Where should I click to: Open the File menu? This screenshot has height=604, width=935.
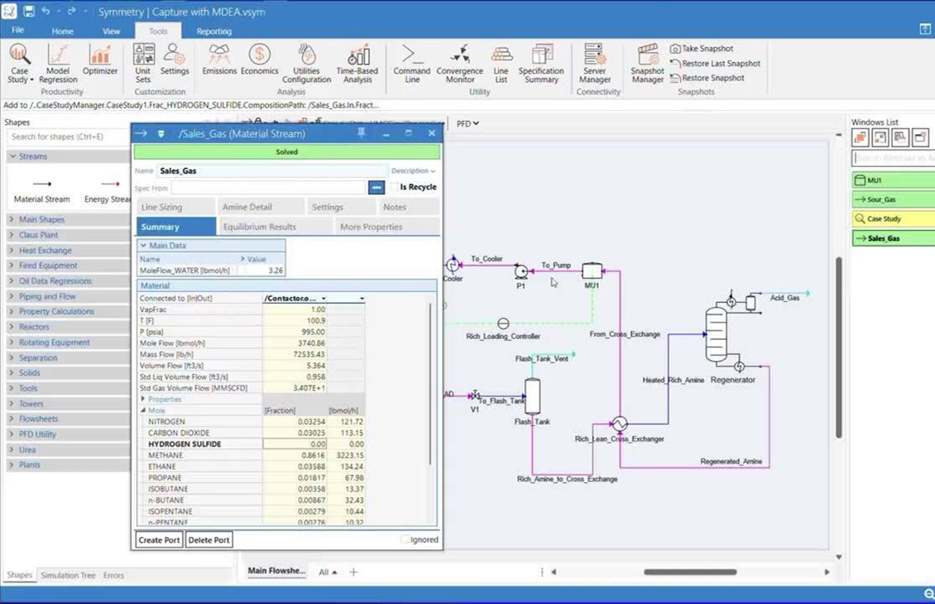coord(18,30)
